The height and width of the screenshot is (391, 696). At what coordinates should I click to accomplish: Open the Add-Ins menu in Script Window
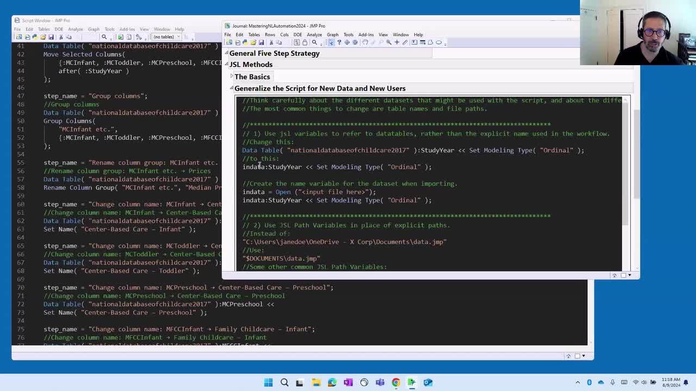(x=127, y=29)
